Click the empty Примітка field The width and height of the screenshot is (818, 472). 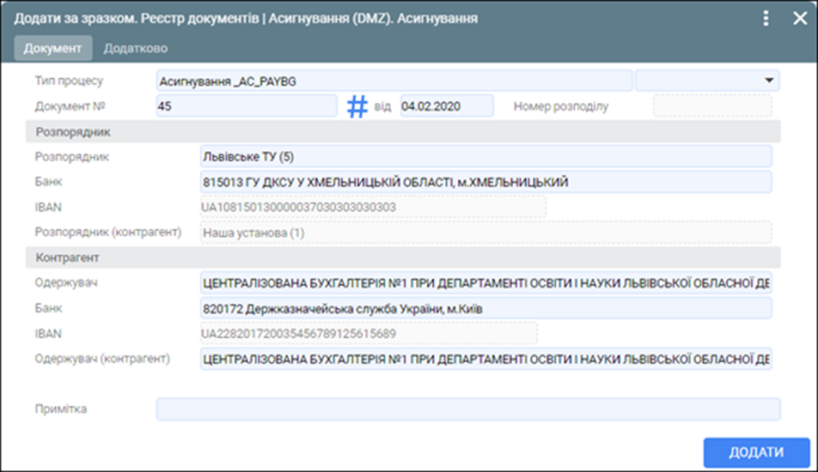[x=468, y=409]
